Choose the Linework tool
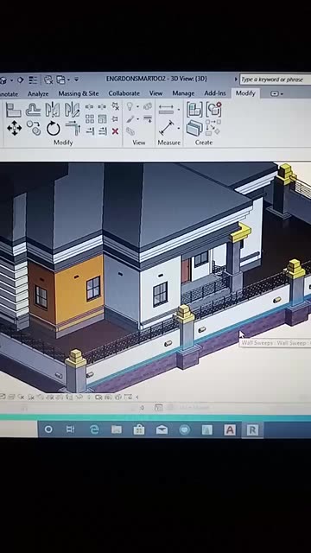The image size is (311, 553). click(148, 119)
